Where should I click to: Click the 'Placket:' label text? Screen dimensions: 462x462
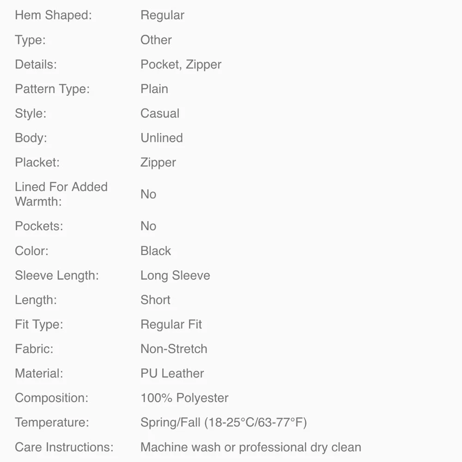(37, 163)
